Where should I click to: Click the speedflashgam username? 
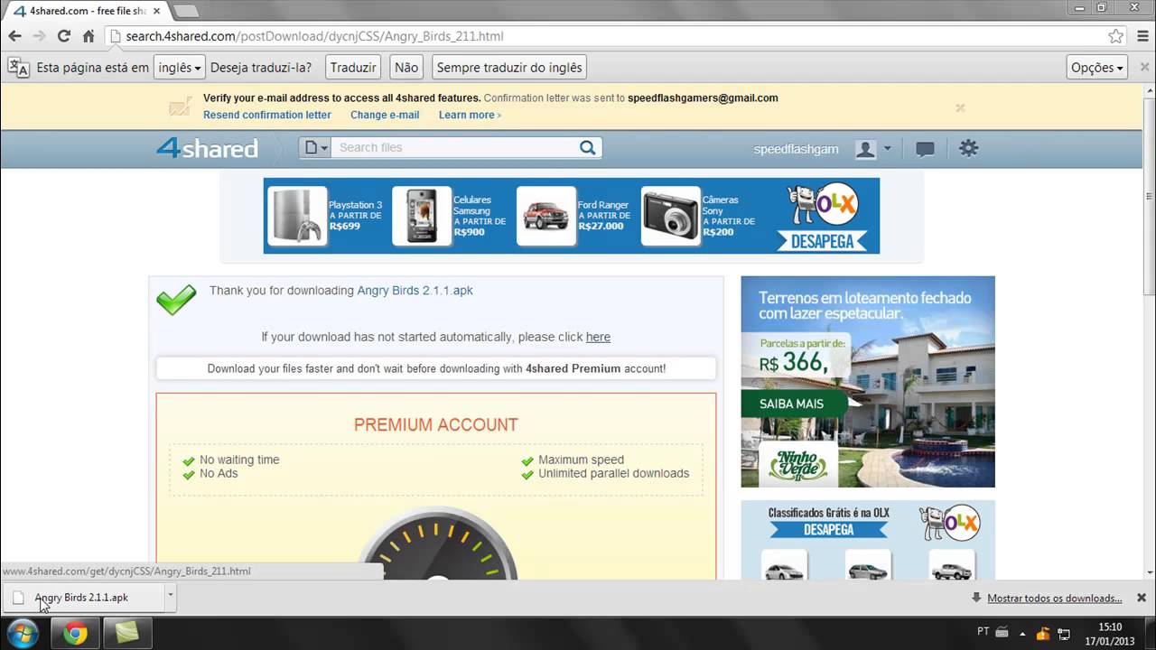(797, 149)
